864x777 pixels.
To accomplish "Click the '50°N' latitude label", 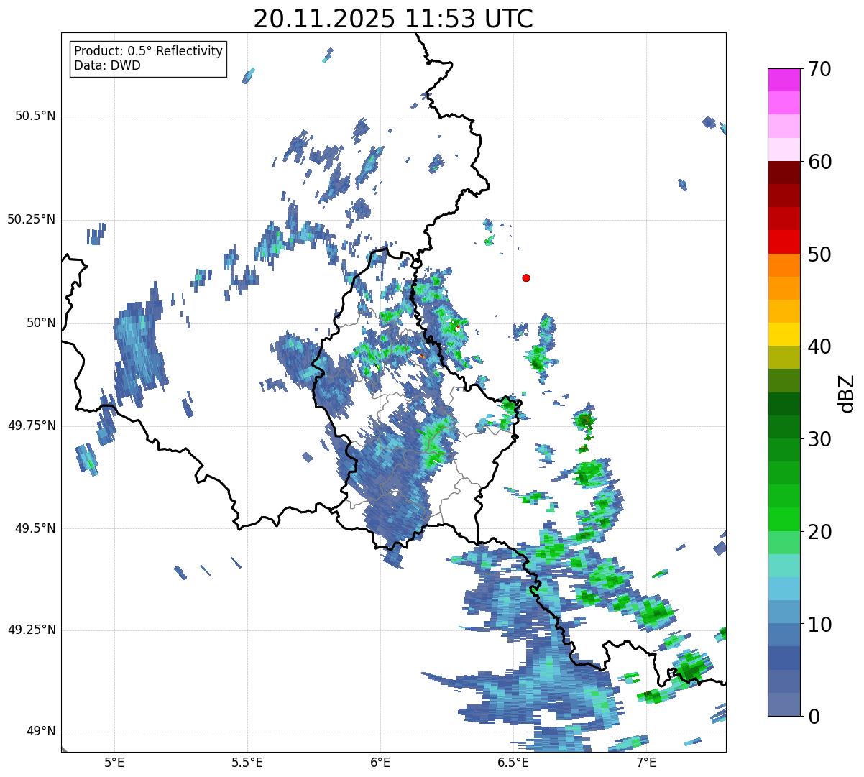I will point(41,323).
